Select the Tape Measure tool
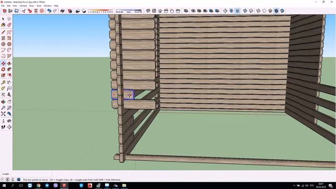 tap(3, 82)
